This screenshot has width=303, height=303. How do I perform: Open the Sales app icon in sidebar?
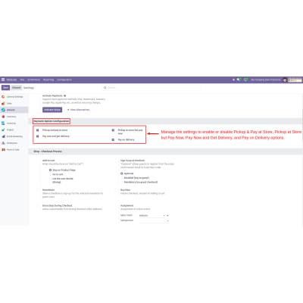pyautogui.click(x=3, y=103)
